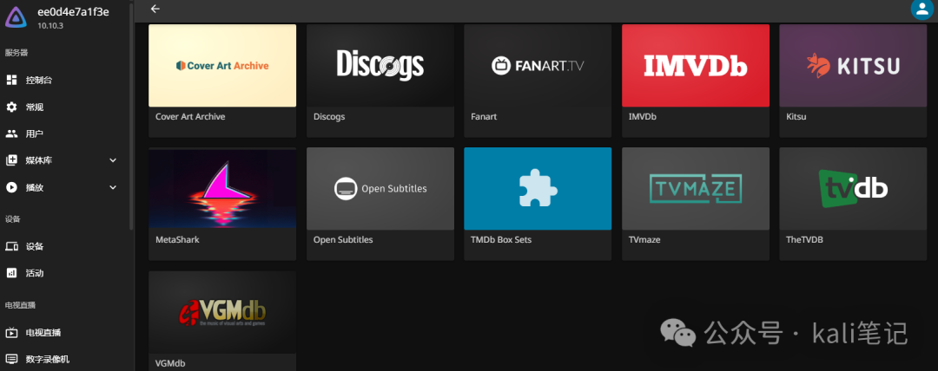This screenshot has width=938, height=371.
Task: Click the 数字录像机 DVR icon
Action: click(11, 359)
